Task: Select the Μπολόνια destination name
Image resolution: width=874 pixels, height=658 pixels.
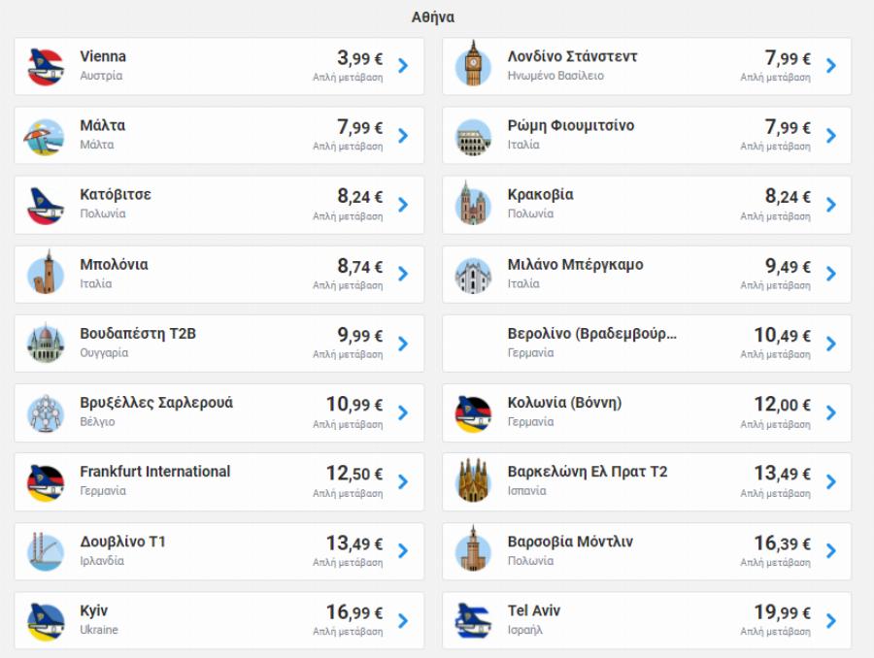Action: click(114, 265)
